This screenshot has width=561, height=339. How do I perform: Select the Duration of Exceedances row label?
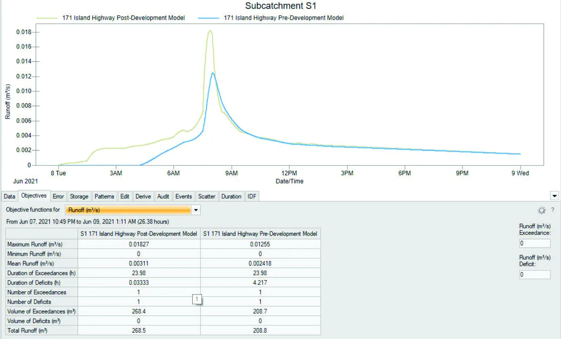(41, 273)
